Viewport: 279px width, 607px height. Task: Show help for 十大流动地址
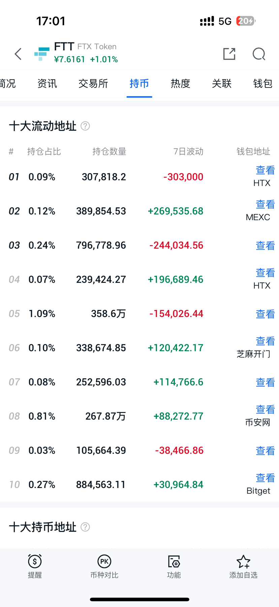[85, 126]
